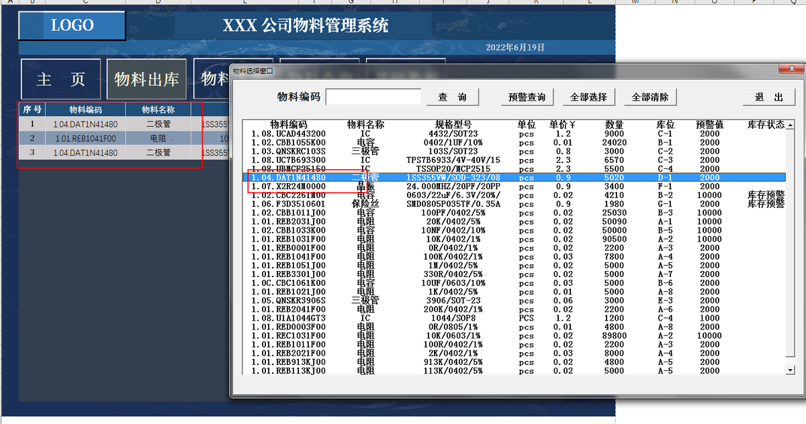This screenshot has height=424, width=806.
Task: Select sheet cell 1.01.REB1041F00
Action: pyautogui.click(x=85, y=138)
